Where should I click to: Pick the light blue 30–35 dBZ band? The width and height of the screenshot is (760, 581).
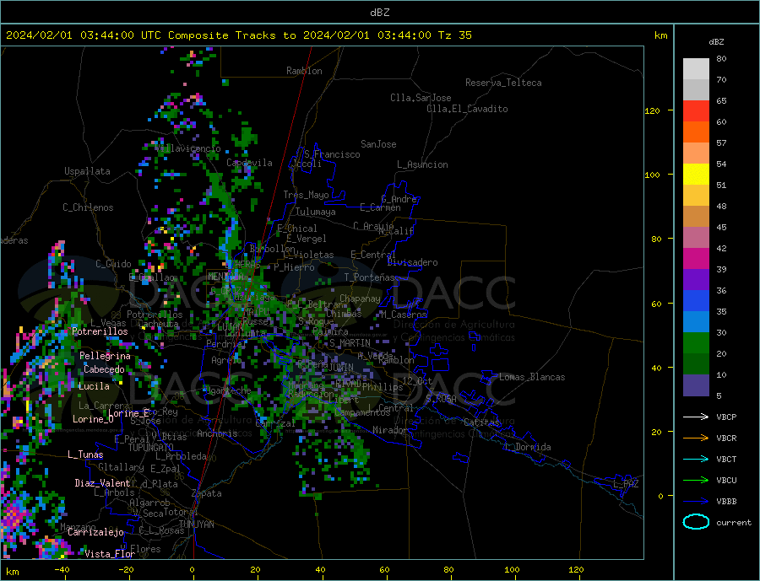click(696, 322)
